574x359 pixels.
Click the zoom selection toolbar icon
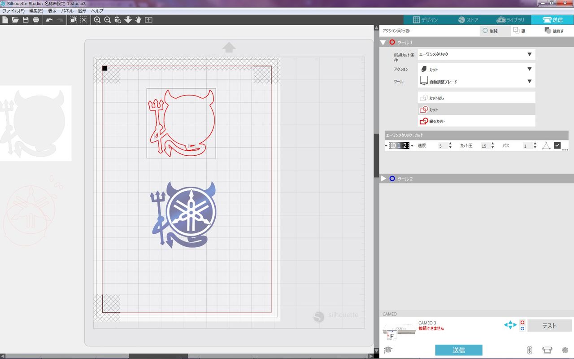[x=118, y=20]
